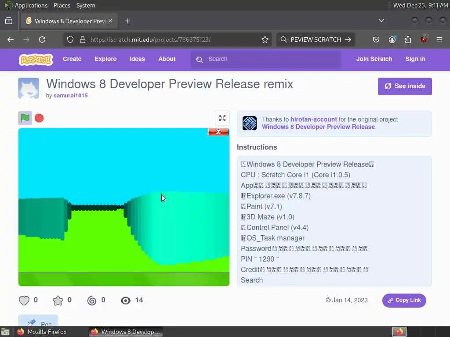Open the About menu item
Image resolution: width=450 pixels, height=337 pixels.
[x=167, y=59]
